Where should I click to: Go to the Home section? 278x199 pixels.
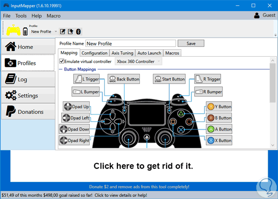tap(28, 47)
